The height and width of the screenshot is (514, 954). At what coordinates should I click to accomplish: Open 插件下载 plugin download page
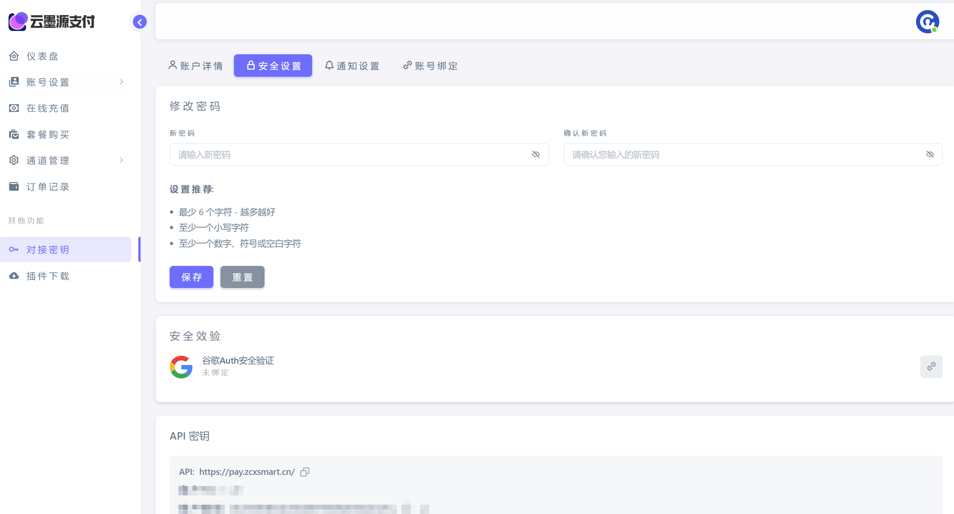tap(66, 276)
